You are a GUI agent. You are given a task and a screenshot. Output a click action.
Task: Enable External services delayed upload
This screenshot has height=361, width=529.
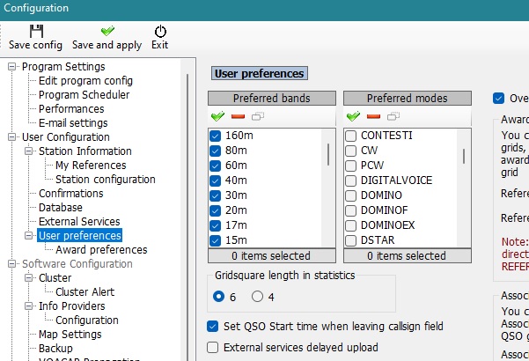coord(212,348)
